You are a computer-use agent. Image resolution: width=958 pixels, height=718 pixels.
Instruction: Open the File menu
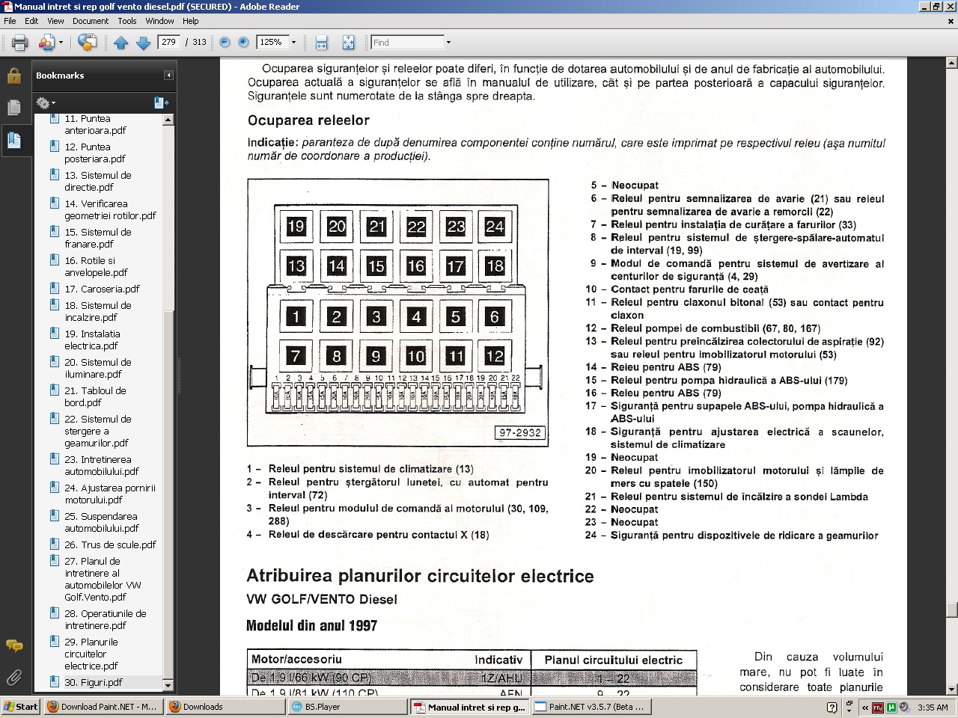click(10, 21)
